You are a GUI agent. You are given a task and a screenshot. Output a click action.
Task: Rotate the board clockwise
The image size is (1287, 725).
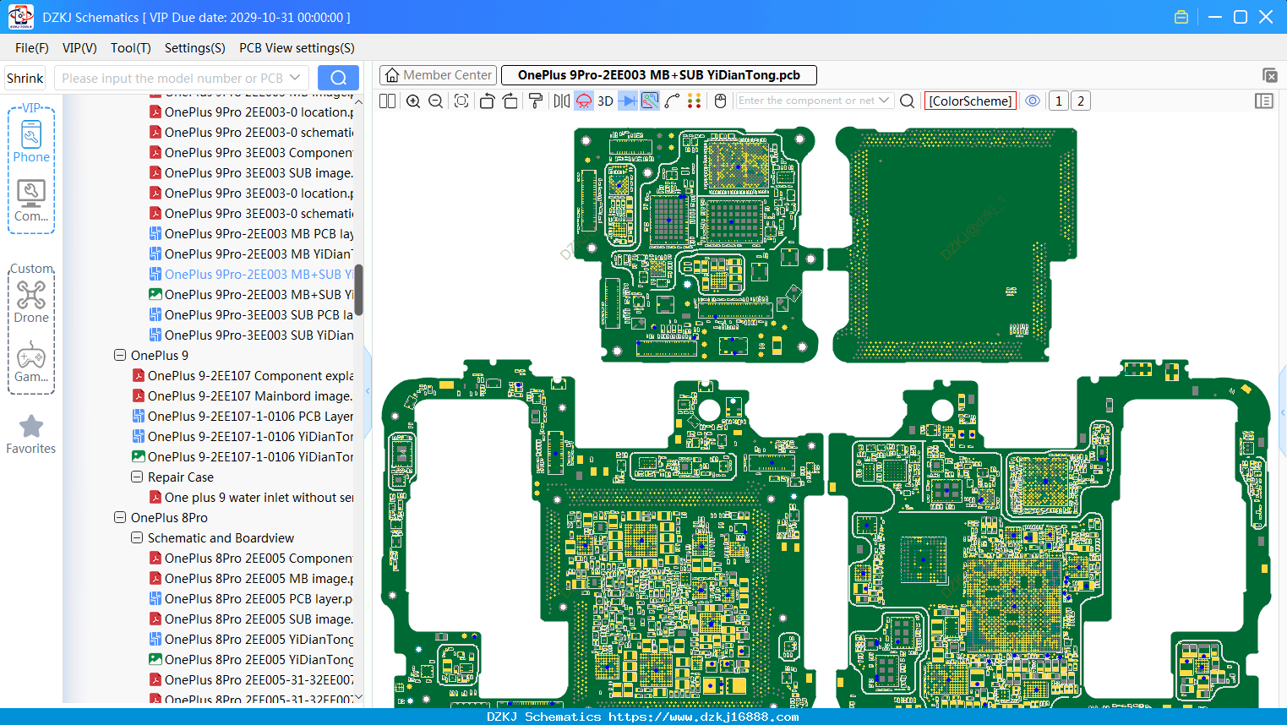[510, 101]
